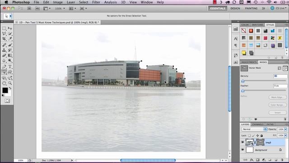
Task: Open the Layer menu
Action: (71, 2)
